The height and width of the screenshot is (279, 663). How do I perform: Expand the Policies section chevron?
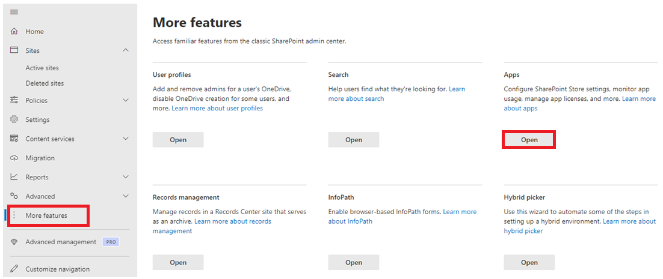(126, 100)
